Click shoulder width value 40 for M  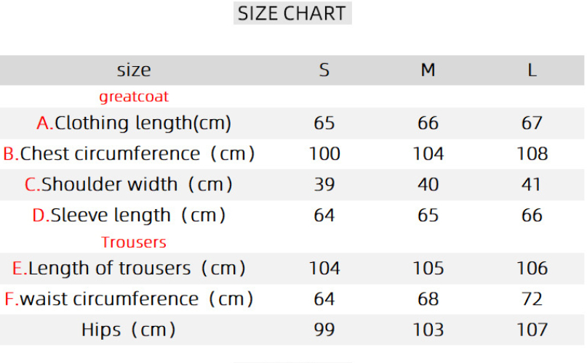[x=428, y=184]
